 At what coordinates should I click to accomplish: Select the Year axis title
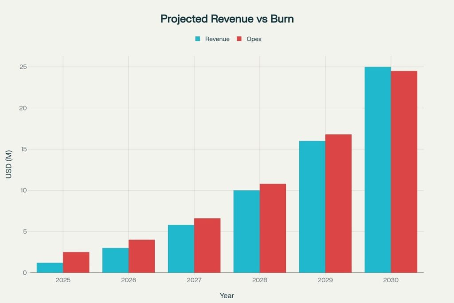(227, 295)
